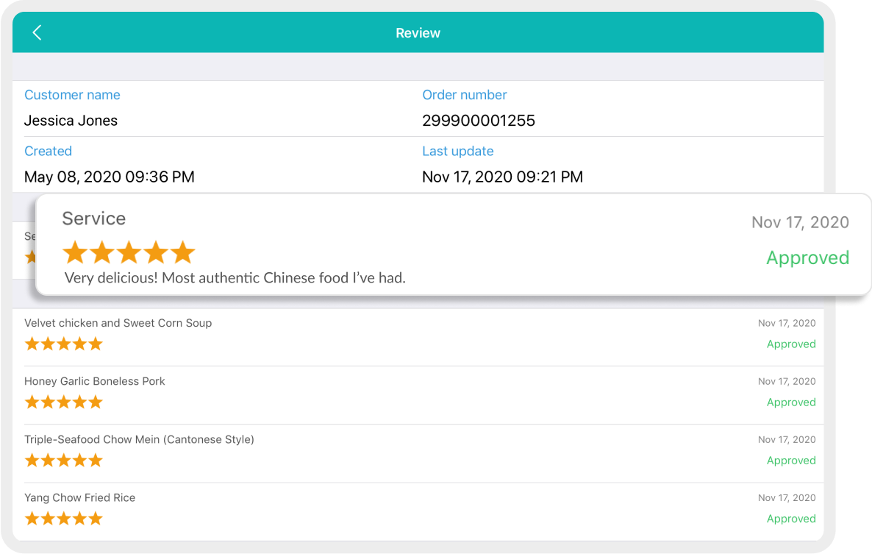Click the Service review date Nov 17, 2020

(x=800, y=222)
